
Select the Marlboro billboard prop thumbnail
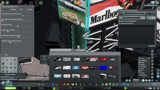tap(94, 59)
